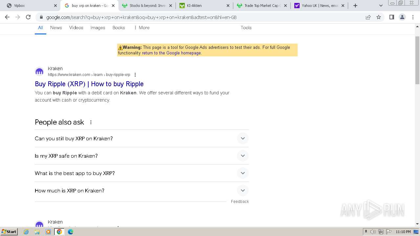Image resolution: width=420 pixels, height=236 pixels.
Task: Click the scrollbar down arrow
Action: [417, 224]
